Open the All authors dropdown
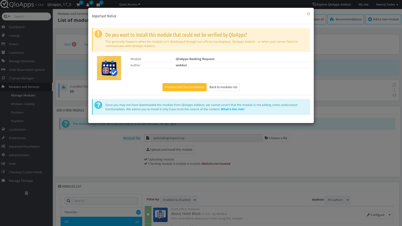The height and width of the screenshot is (226, 402). (337, 200)
